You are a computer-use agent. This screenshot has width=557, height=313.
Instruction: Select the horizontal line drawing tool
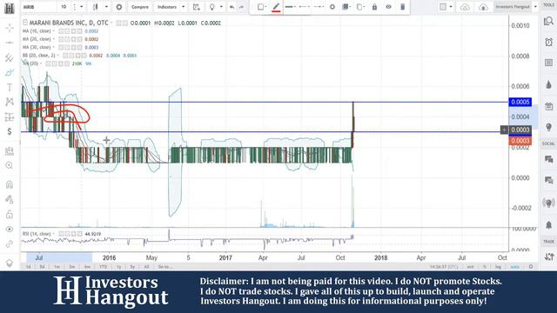point(10,43)
